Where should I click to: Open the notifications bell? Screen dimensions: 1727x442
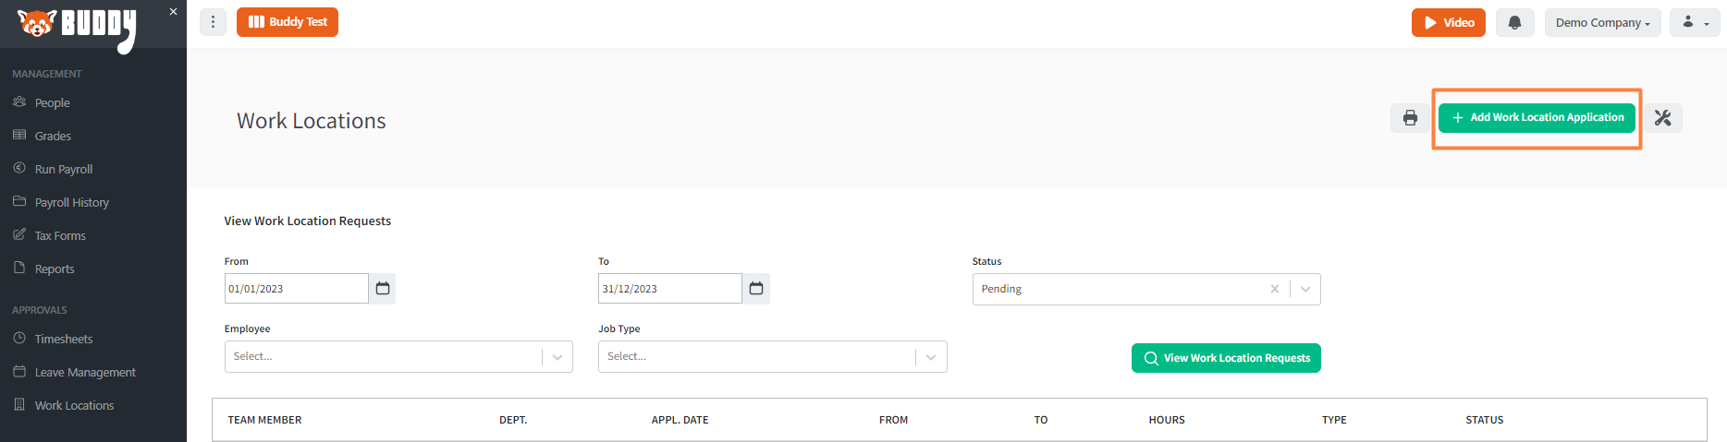click(1514, 22)
